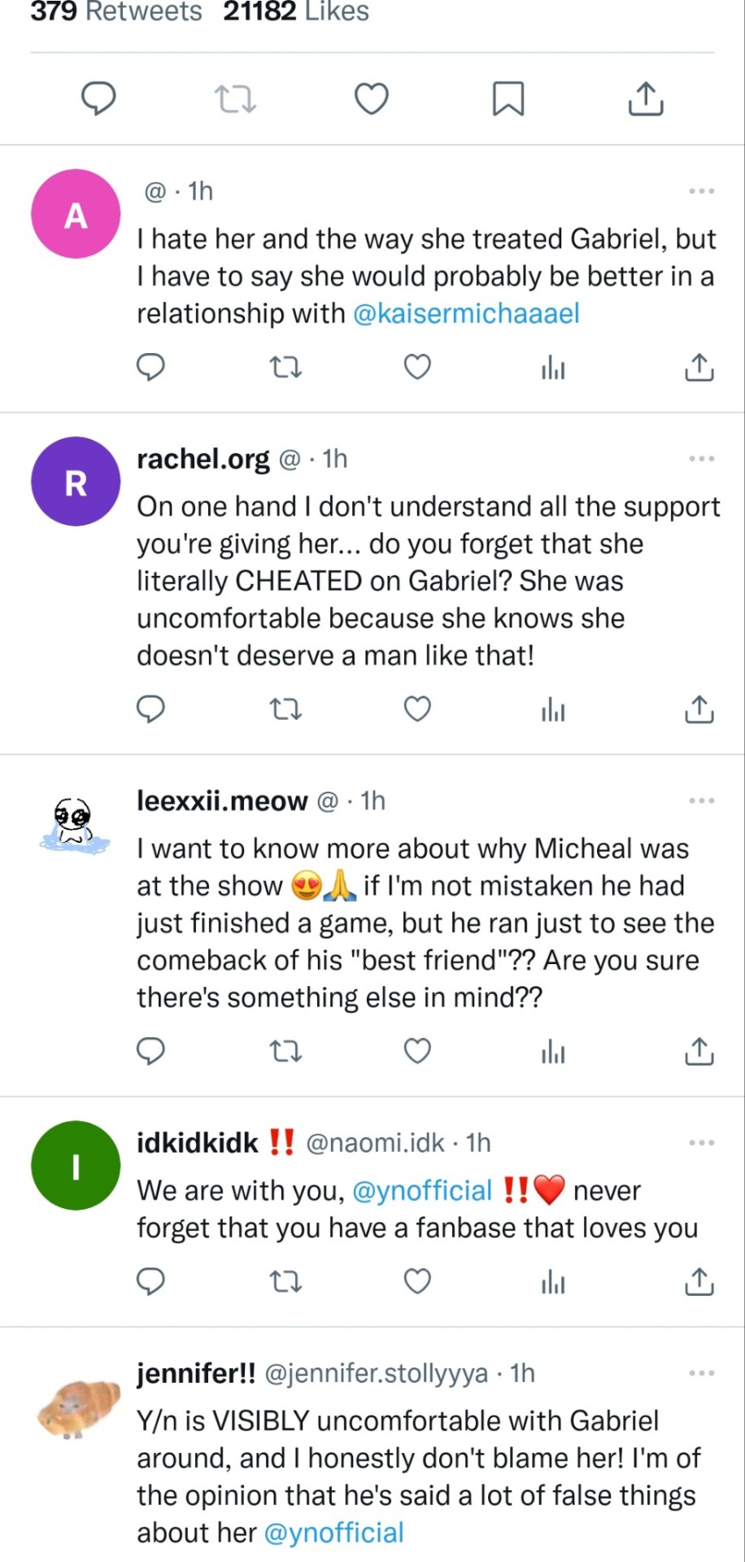Reply to the main tweet
The height and width of the screenshot is (1562, 745).
tap(98, 99)
